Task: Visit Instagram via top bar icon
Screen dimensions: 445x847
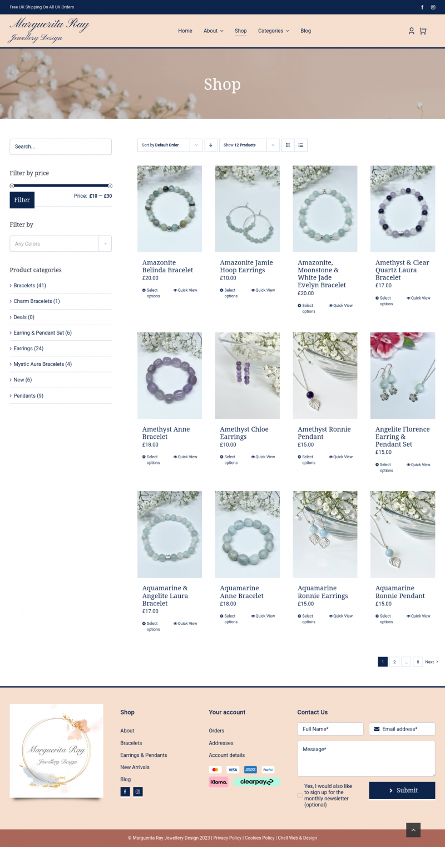Action: 433,7
